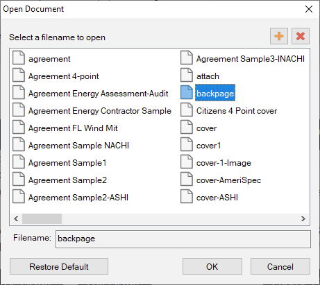Select the Agreement Sample3-INACHI file
320x285 pixels.
[251, 59]
